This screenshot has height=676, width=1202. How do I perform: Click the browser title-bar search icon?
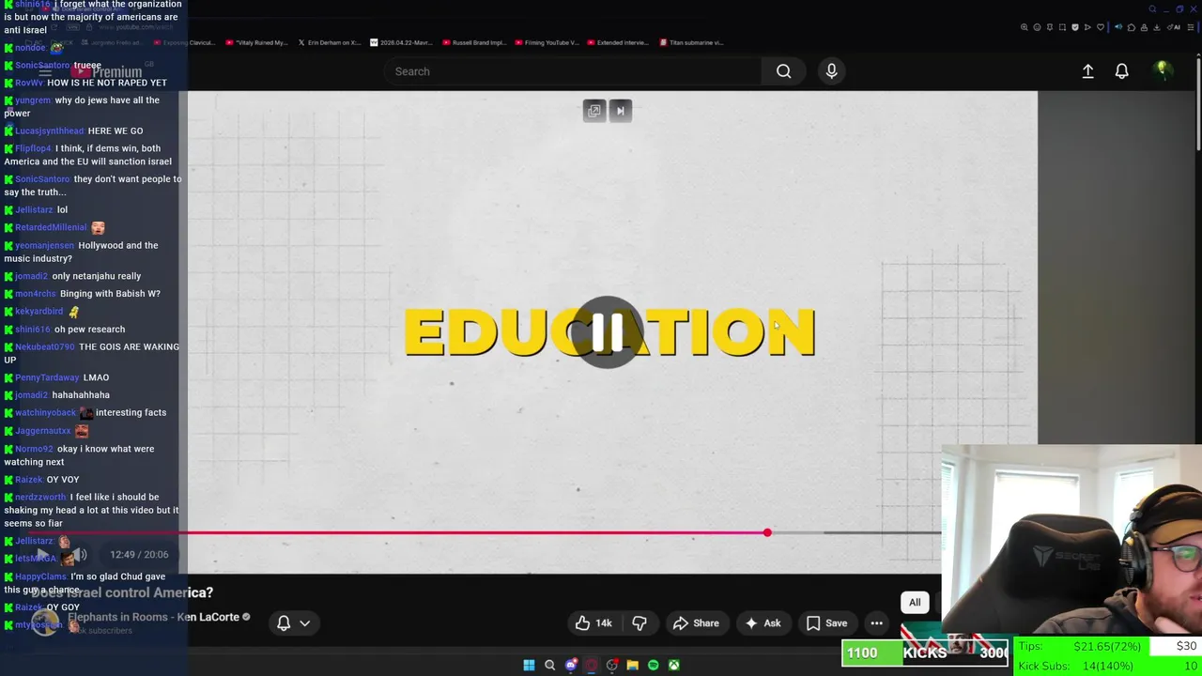pyautogui.click(x=1152, y=9)
